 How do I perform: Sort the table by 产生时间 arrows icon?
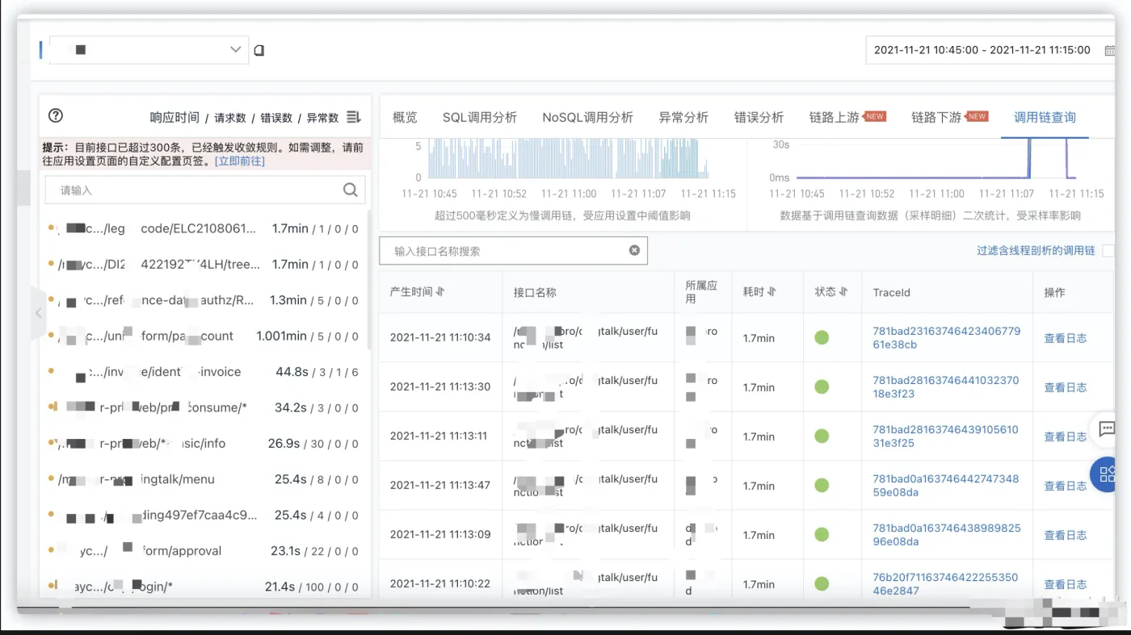click(x=440, y=291)
